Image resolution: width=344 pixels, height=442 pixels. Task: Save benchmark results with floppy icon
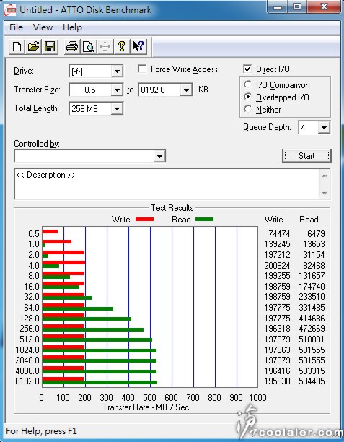pyautogui.click(x=50, y=46)
